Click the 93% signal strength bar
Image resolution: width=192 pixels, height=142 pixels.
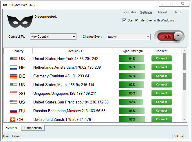click(131, 85)
